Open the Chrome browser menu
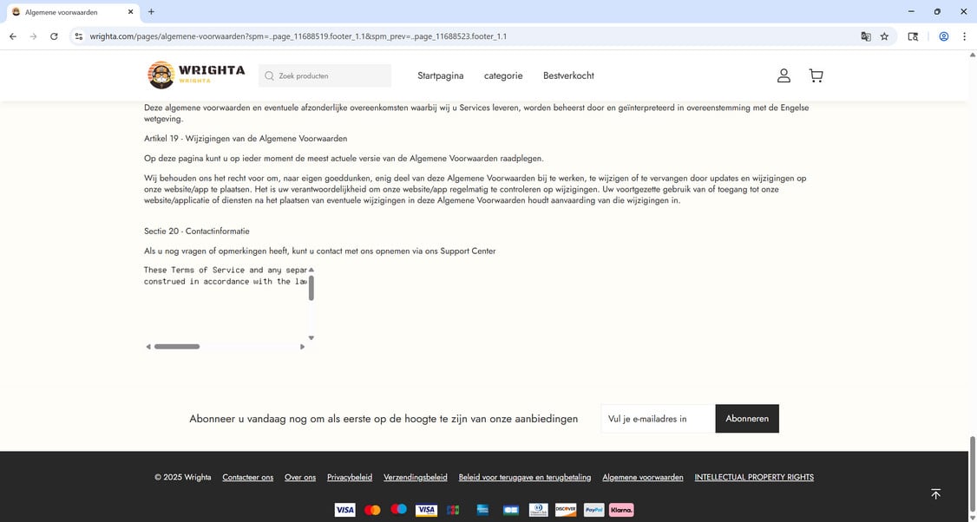 coord(964,36)
